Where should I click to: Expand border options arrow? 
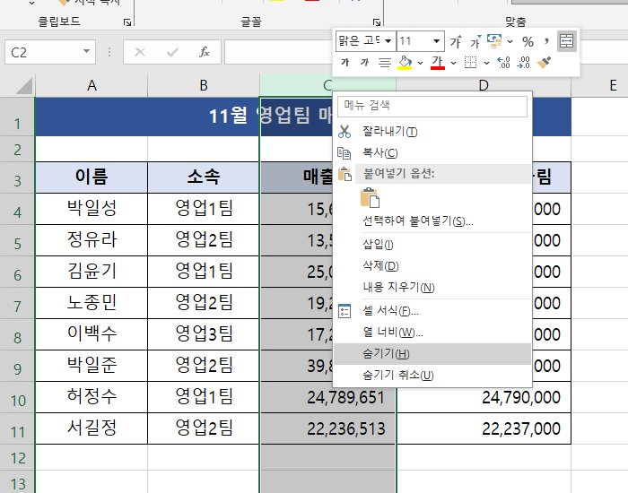click(x=486, y=63)
